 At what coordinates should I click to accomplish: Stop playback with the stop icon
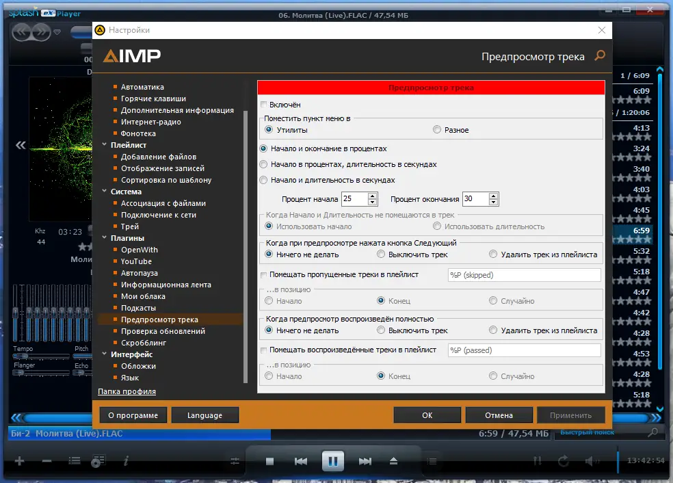pyautogui.click(x=269, y=462)
